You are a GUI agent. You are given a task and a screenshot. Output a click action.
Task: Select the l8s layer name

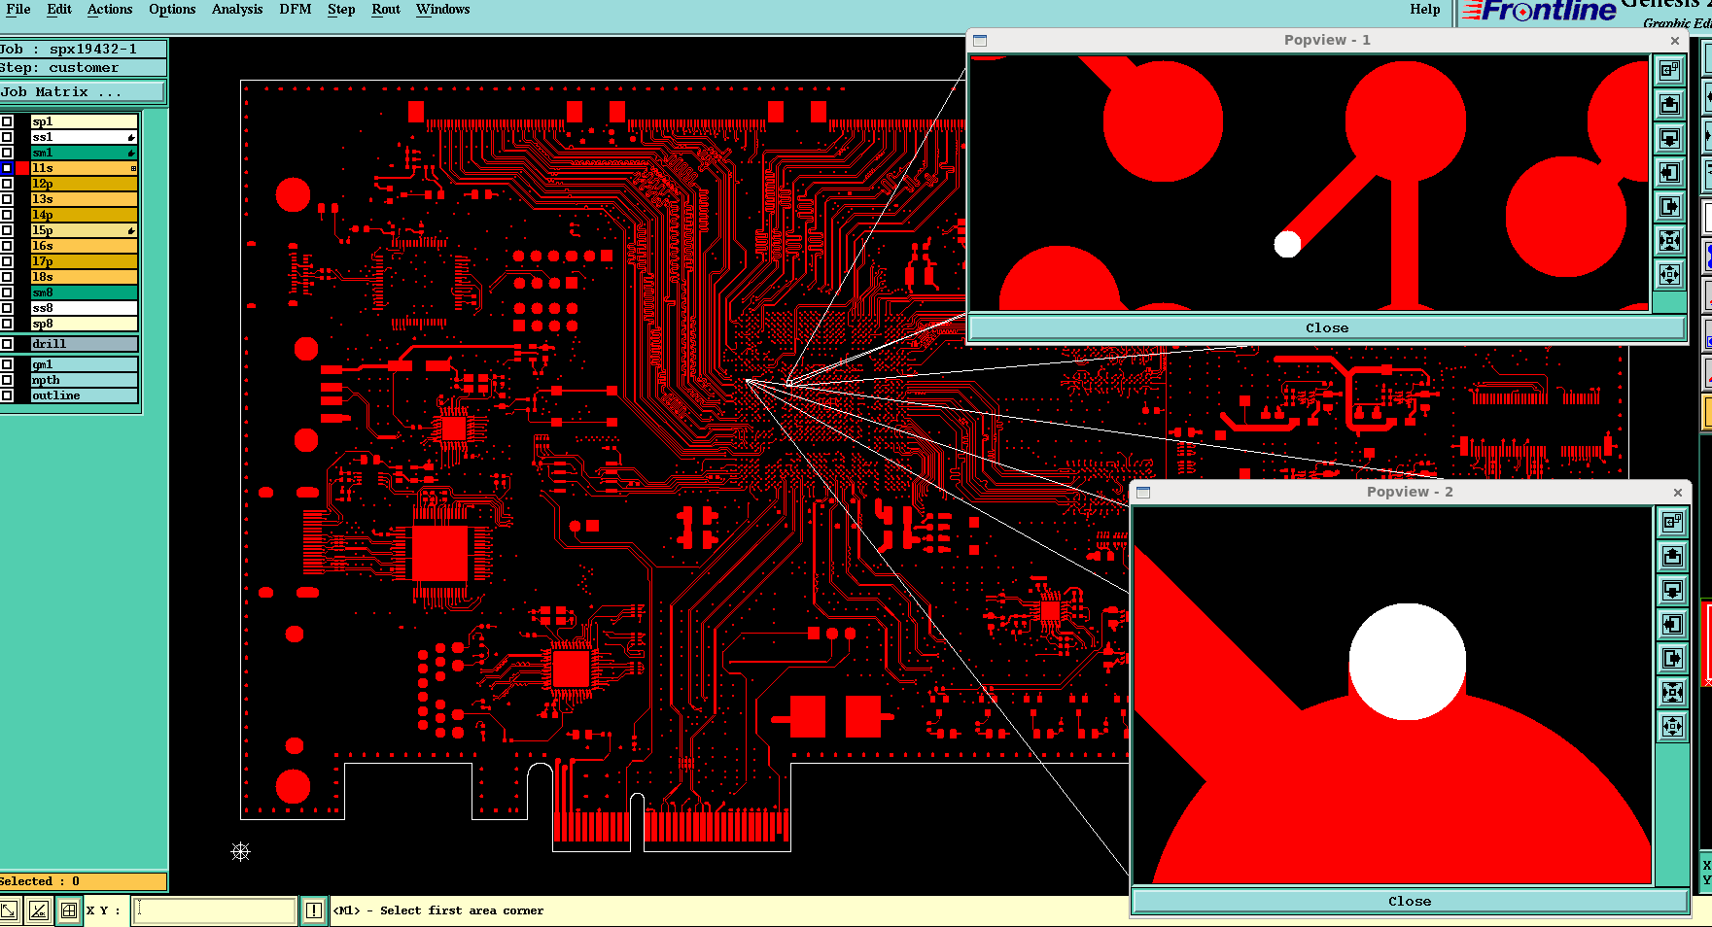[85, 277]
